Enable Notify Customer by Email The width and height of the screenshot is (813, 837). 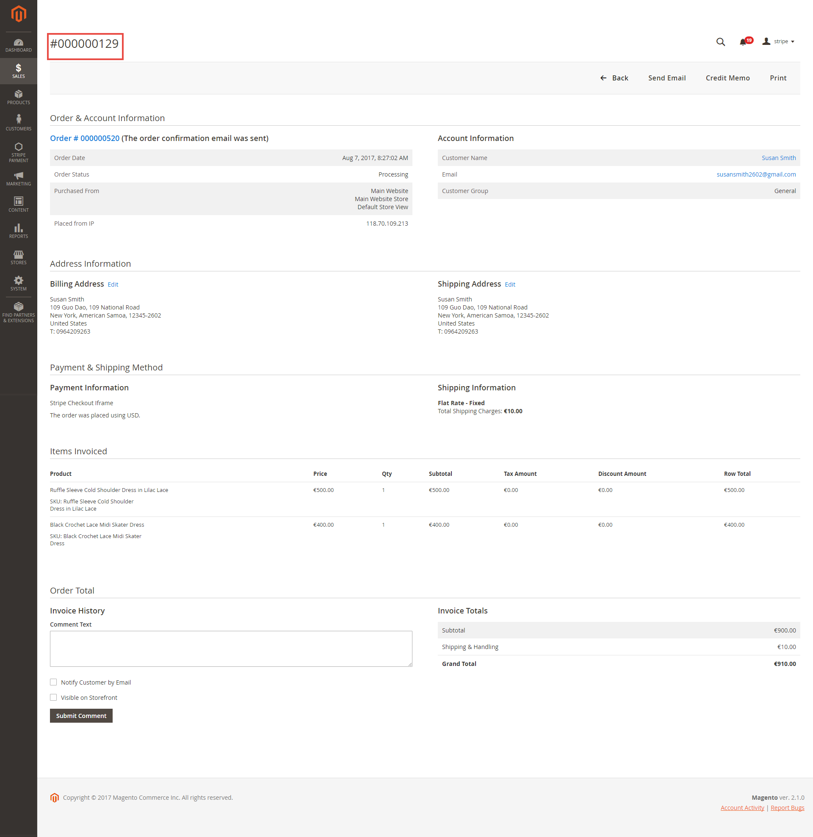[x=53, y=682]
